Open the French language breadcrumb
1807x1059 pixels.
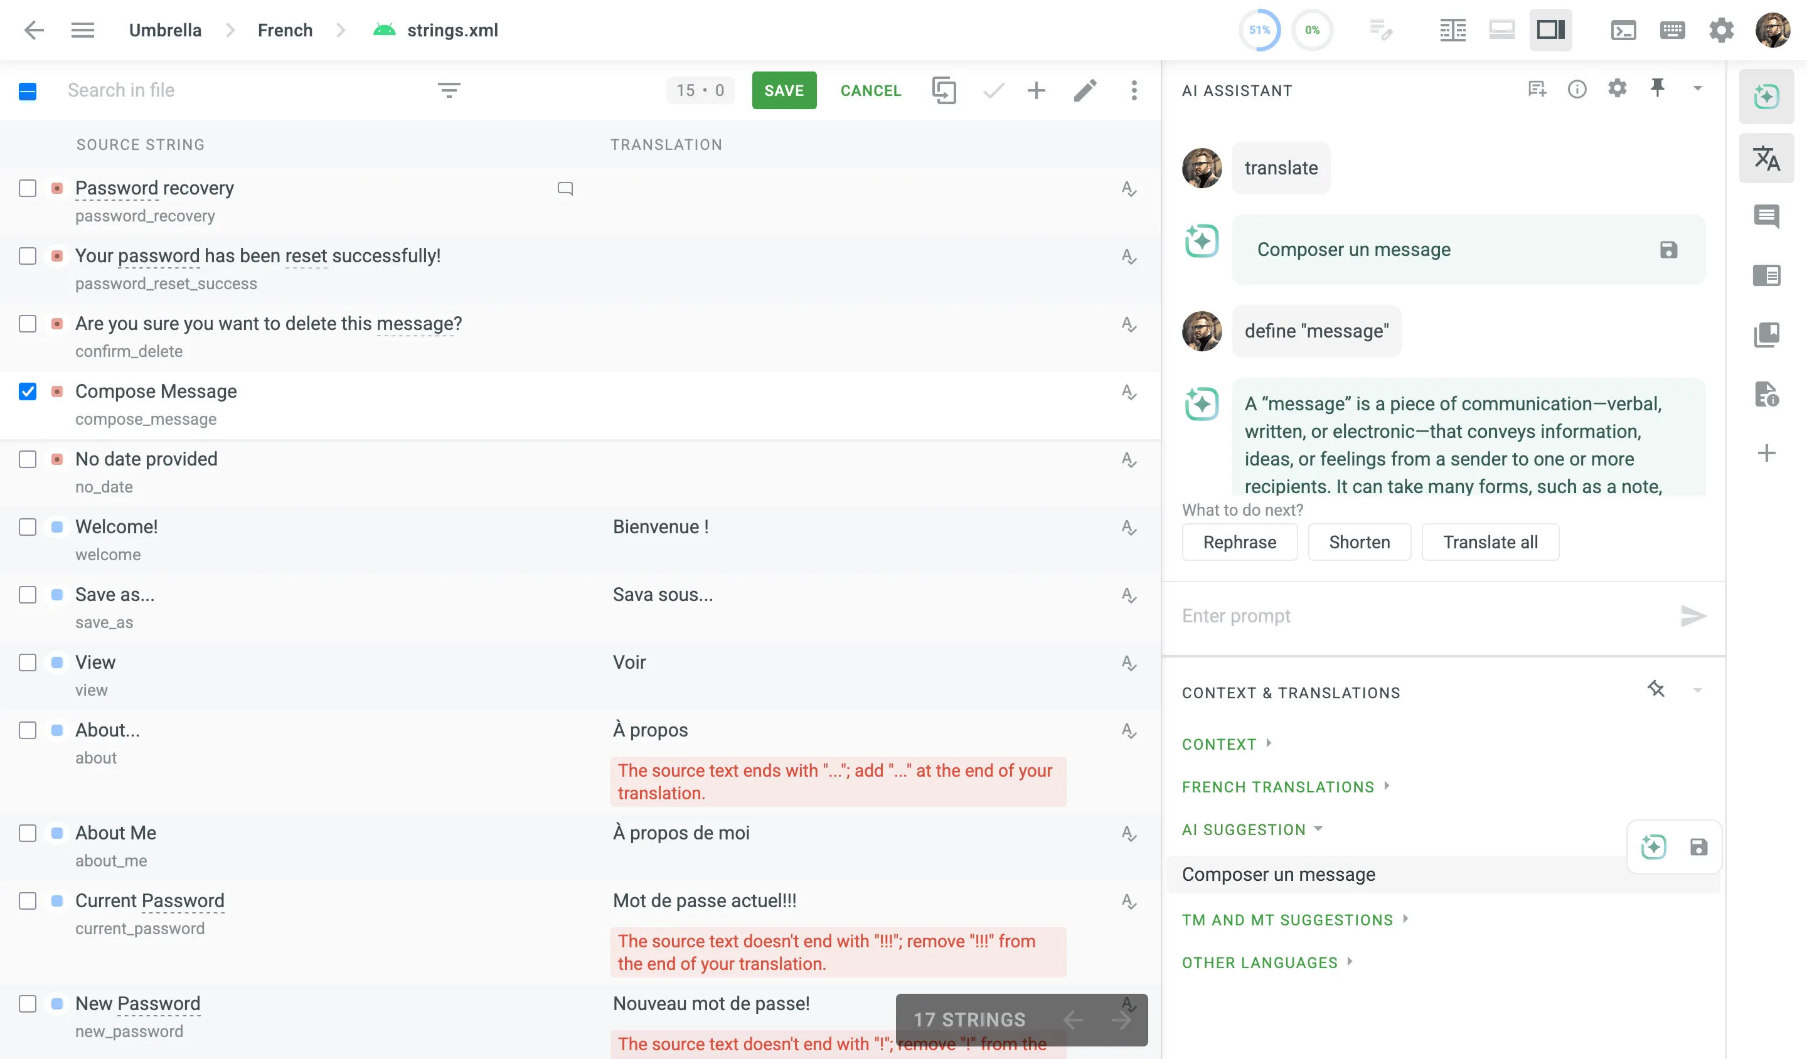[x=285, y=30]
